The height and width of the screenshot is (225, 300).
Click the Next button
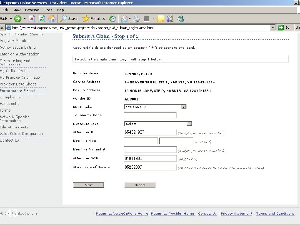coord(88,185)
